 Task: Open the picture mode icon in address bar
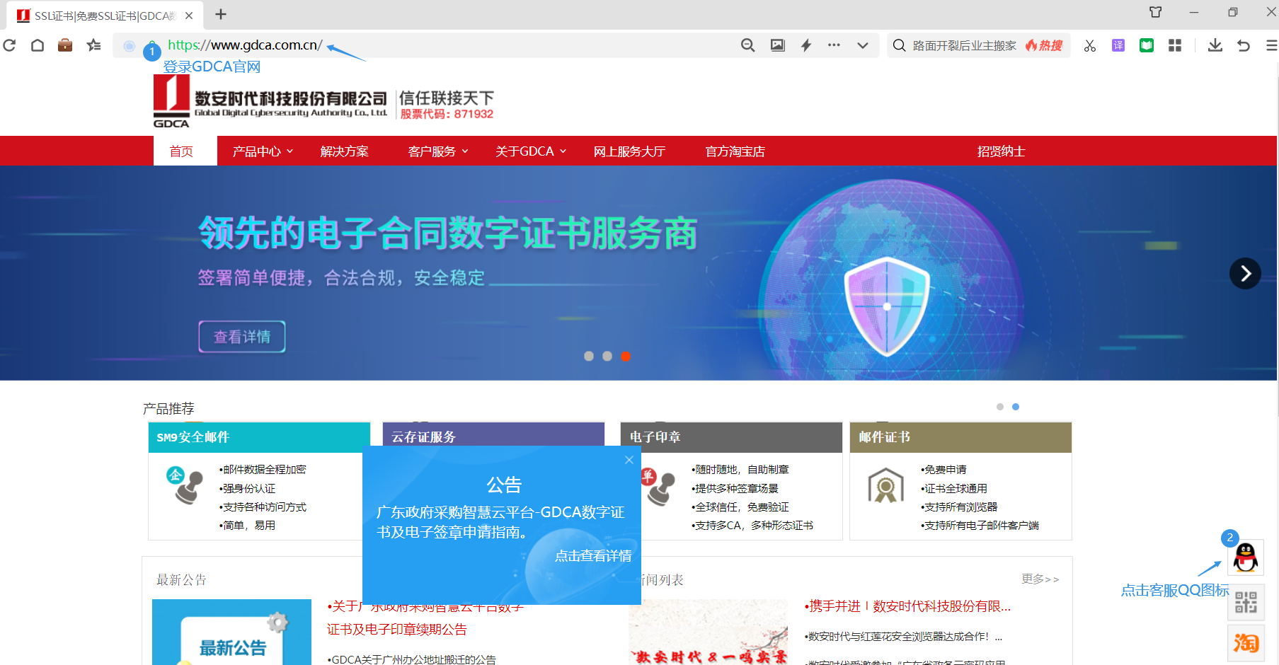click(x=778, y=45)
